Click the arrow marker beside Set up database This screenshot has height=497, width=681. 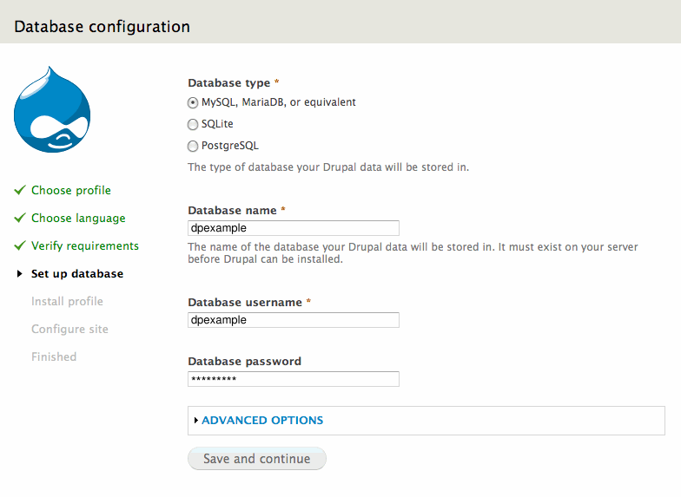coord(20,274)
